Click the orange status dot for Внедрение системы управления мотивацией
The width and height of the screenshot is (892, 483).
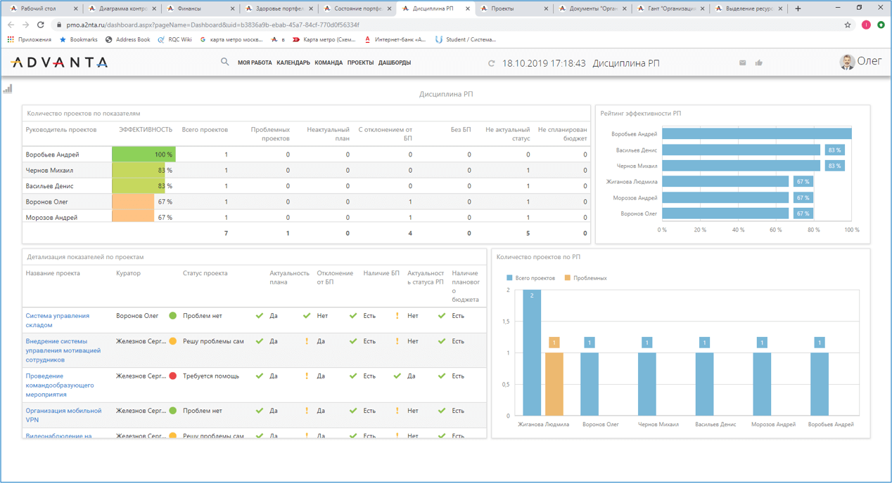point(173,341)
